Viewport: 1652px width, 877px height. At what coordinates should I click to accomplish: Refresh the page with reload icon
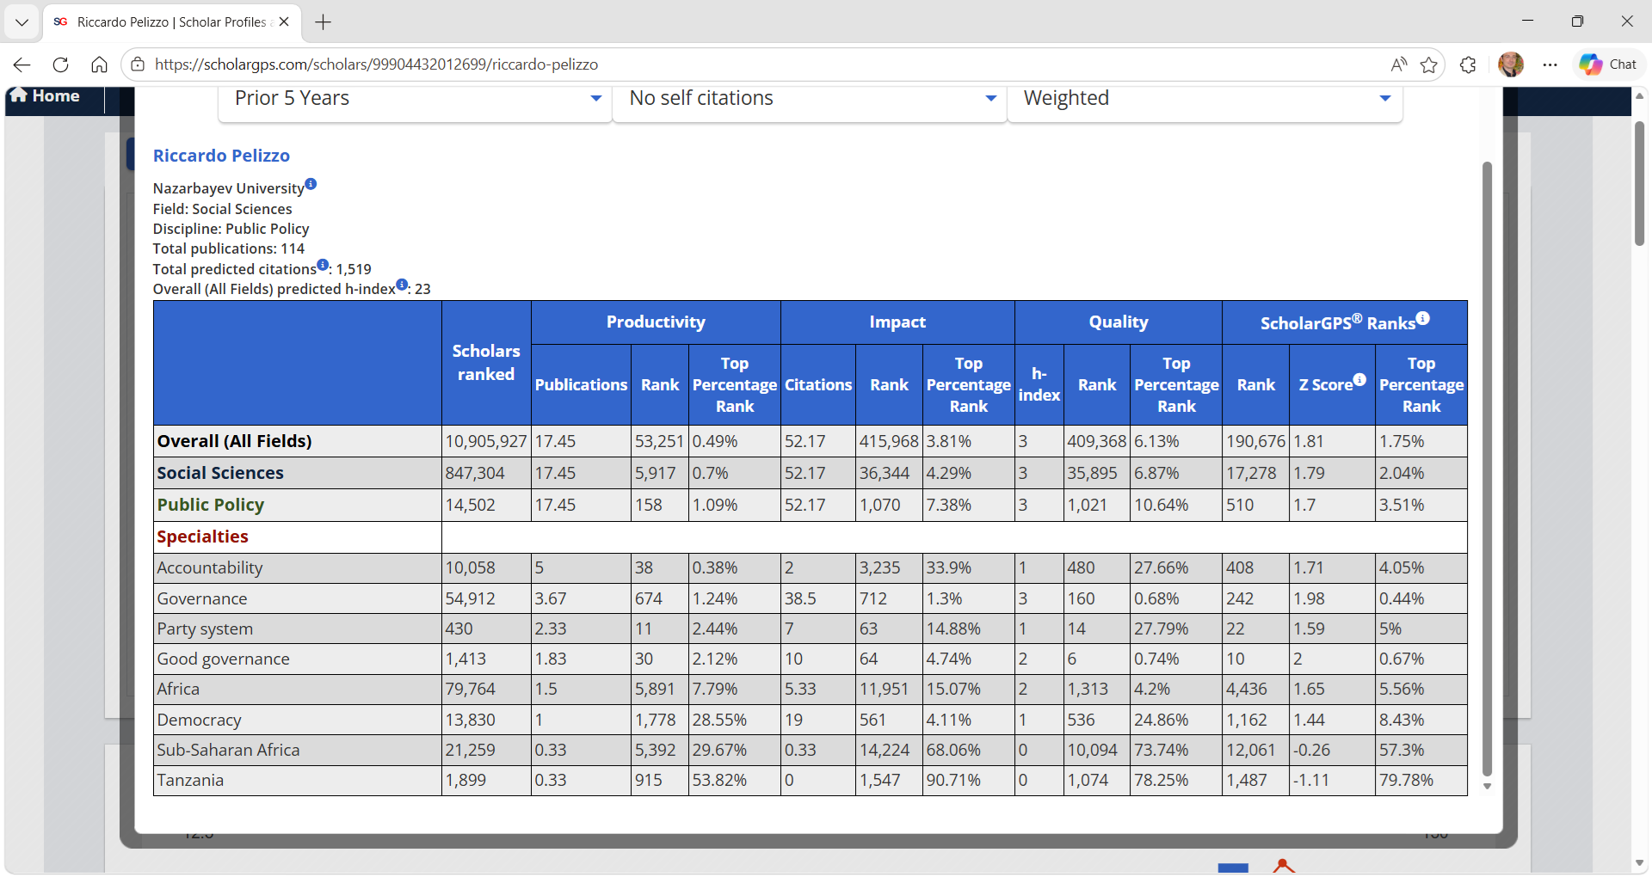point(60,64)
